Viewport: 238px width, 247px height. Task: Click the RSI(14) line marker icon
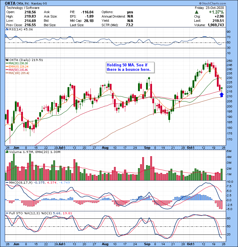[x=7, y=29]
